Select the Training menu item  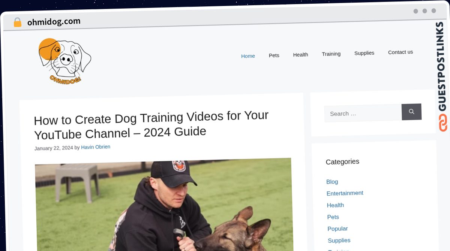click(331, 54)
